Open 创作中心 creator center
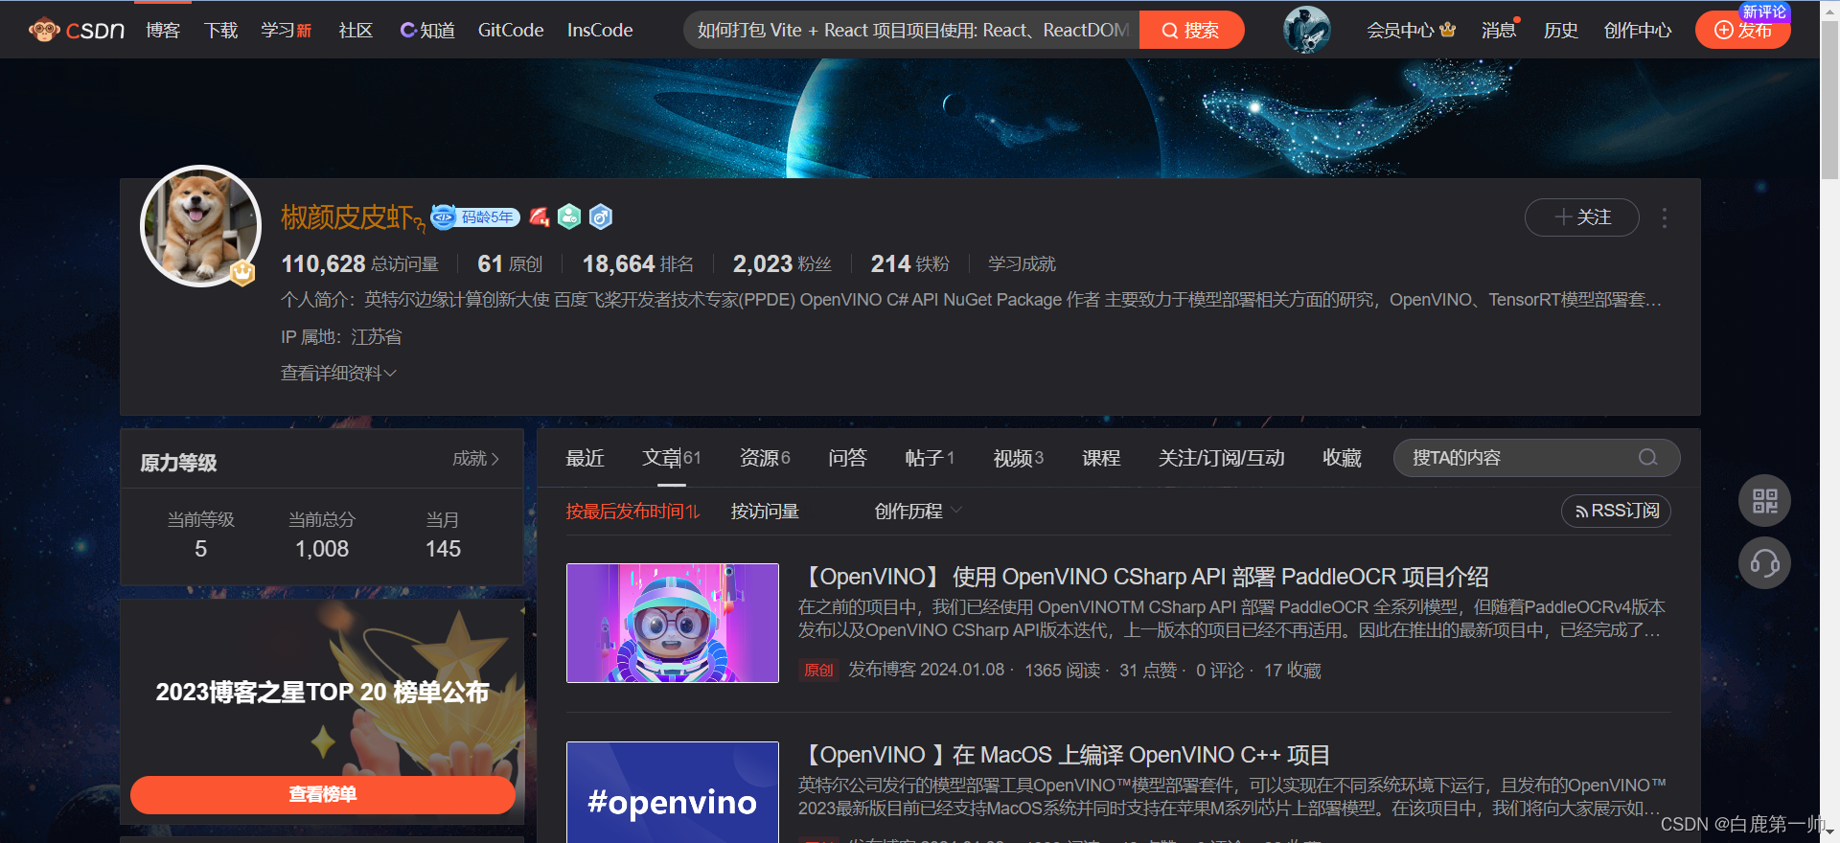This screenshot has width=1840, height=843. click(1637, 30)
